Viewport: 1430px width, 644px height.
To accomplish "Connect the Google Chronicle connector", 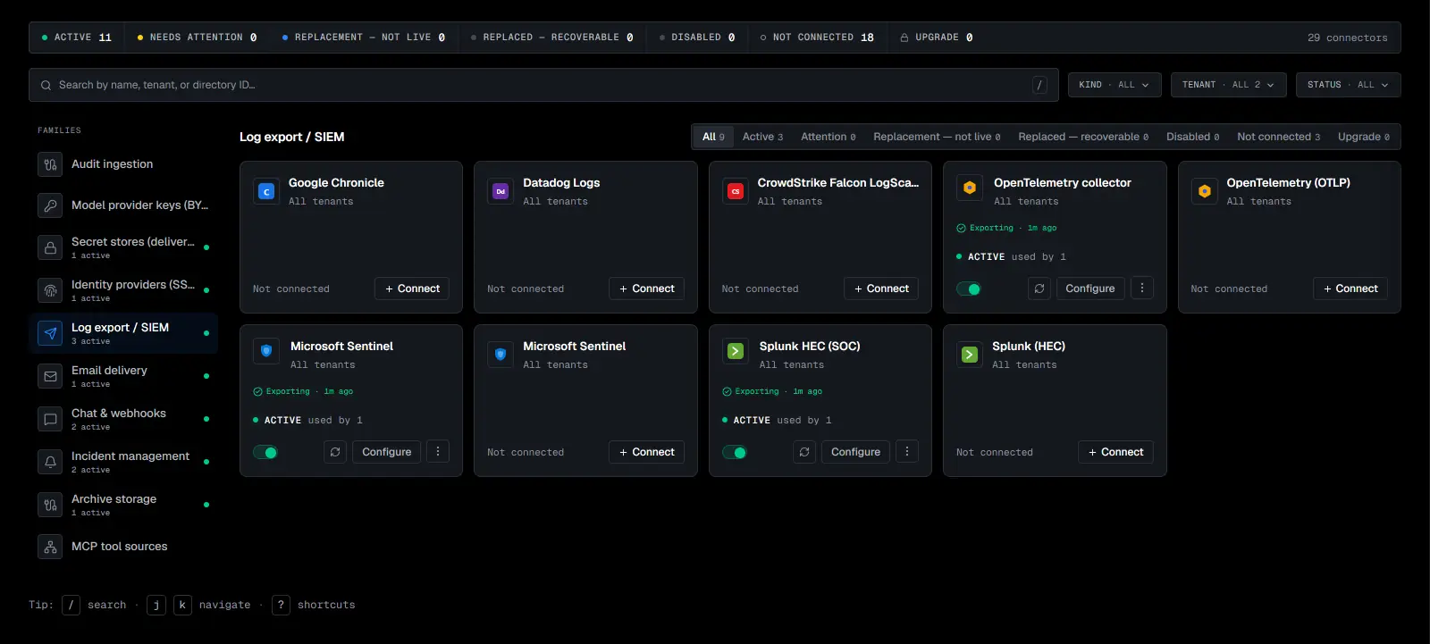I will 412,289.
